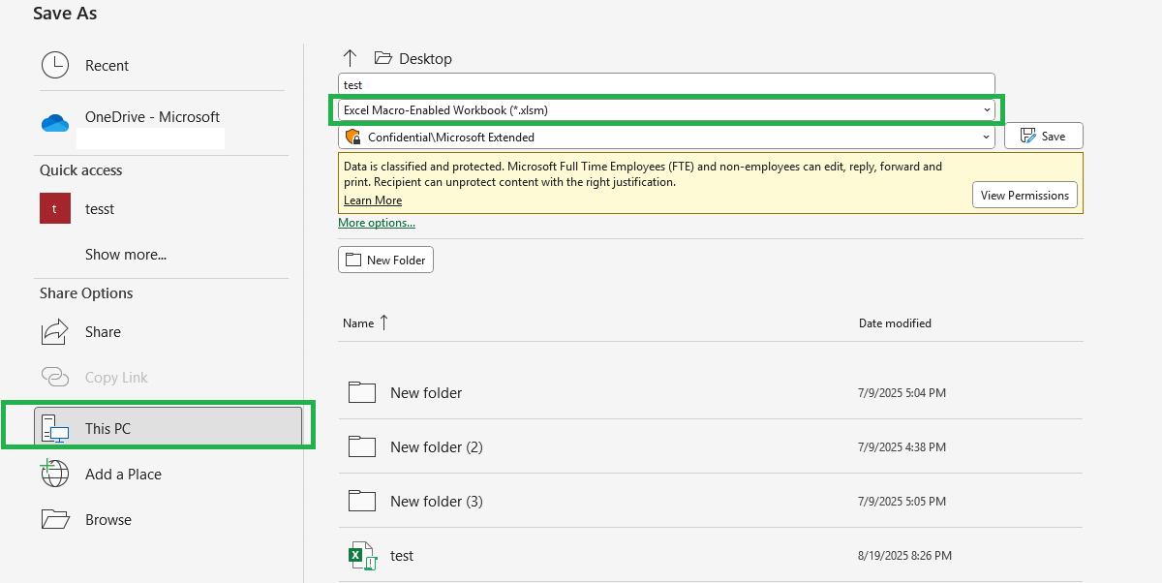Click the date 8/19/2025 8:26 PM
The image size is (1162, 583).
(x=904, y=556)
